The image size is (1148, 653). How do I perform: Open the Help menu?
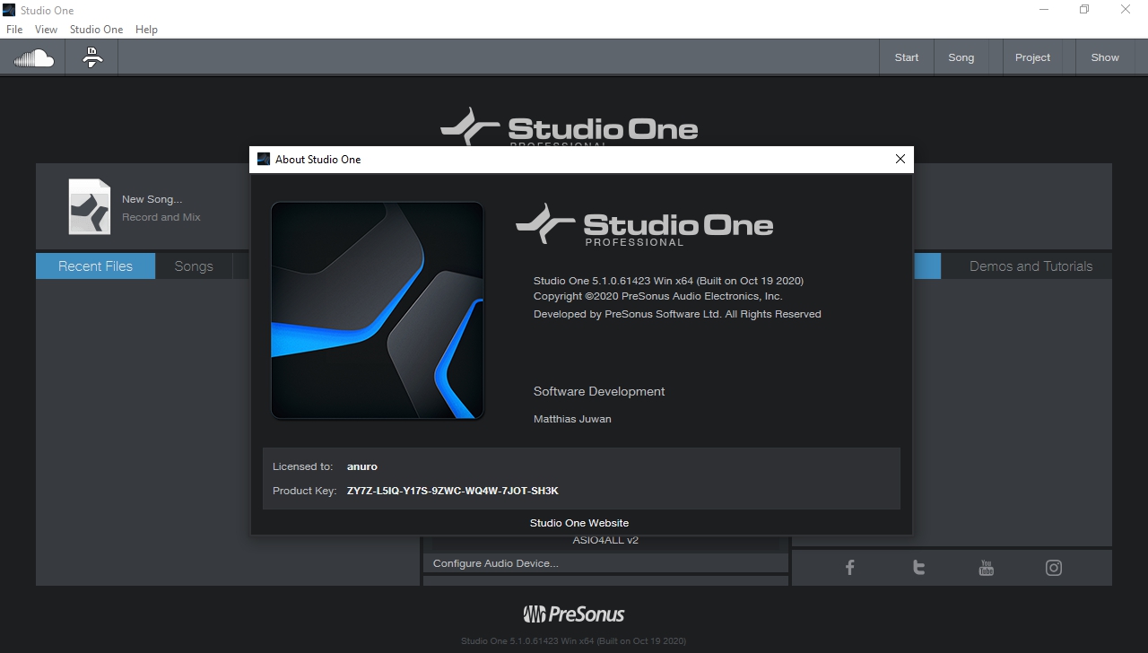point(146,30)
